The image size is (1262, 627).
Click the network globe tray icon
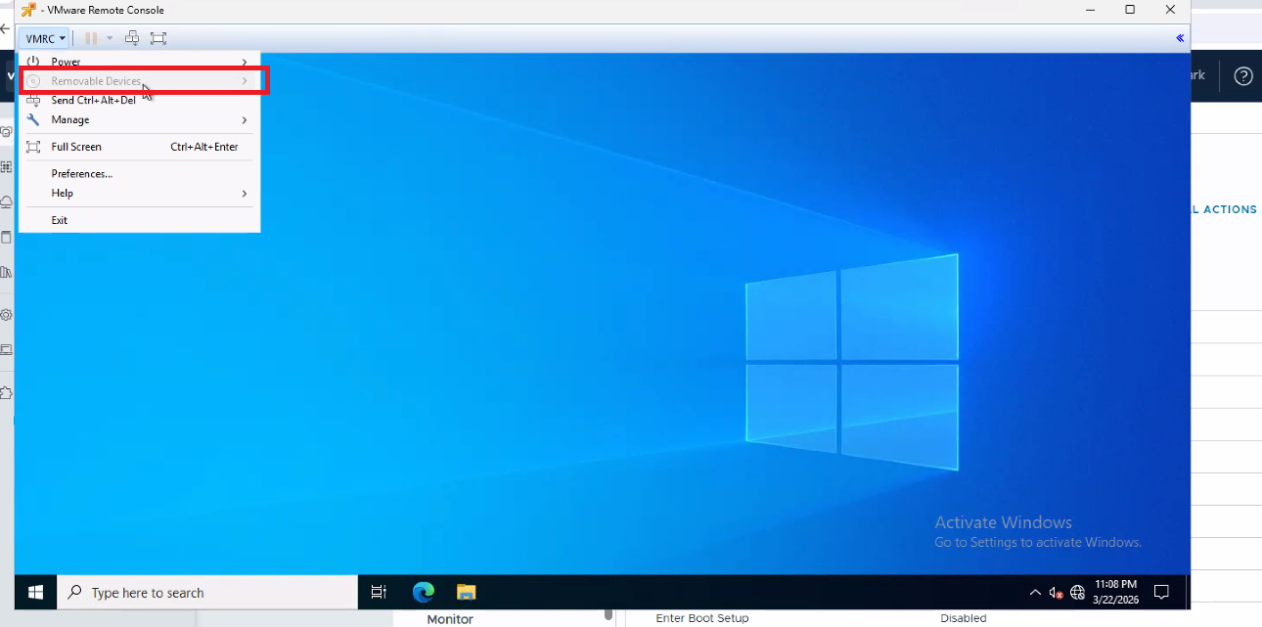point(1078,592)
